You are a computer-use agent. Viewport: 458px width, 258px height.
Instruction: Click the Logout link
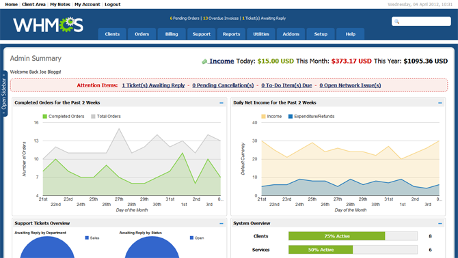pos(113,4)
